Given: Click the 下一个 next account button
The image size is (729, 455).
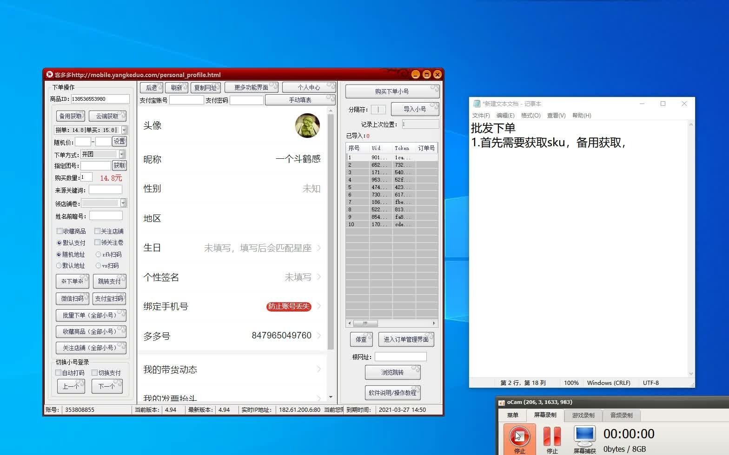Looking at the screenshot, I should click(x=107, y=386).
